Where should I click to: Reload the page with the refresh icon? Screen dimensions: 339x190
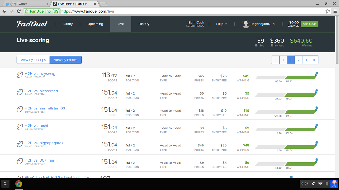click(18, 11)
